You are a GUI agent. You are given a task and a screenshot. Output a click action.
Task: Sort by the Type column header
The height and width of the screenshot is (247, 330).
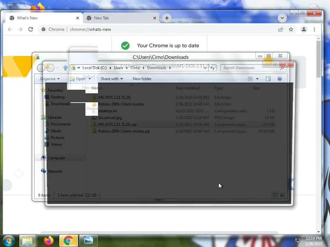point(218,88)
